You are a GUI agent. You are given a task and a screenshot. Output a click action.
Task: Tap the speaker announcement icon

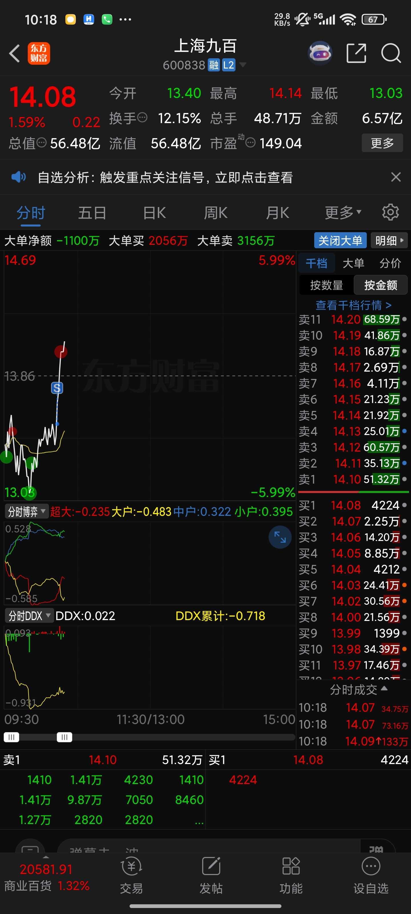[x=19, y=177]
